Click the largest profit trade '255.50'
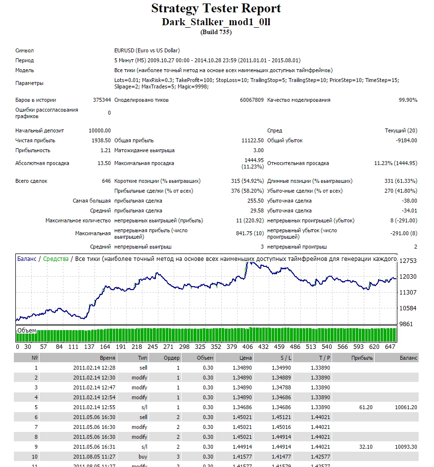 click(256, 201)
